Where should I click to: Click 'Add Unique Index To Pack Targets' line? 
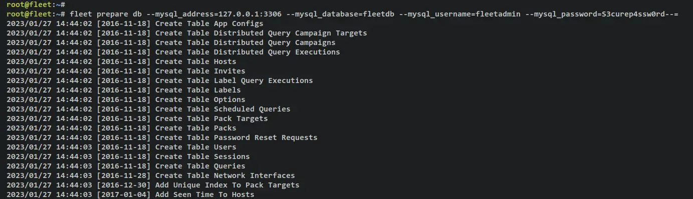coord(153,185)
